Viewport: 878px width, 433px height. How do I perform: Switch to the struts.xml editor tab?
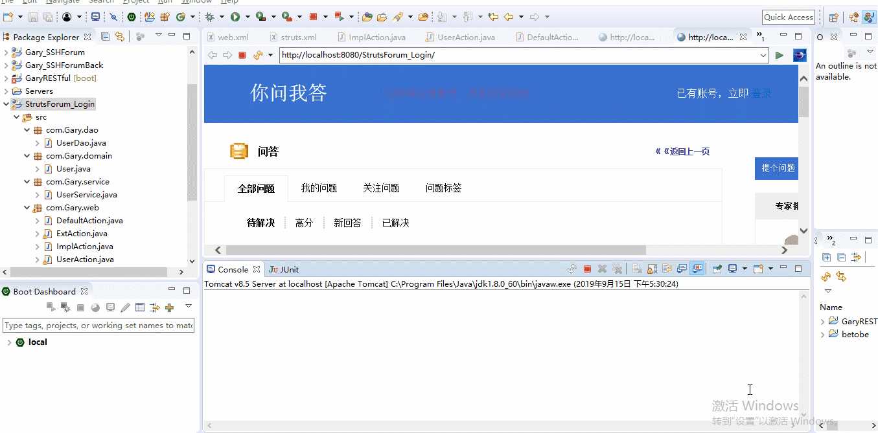point(294,37)
